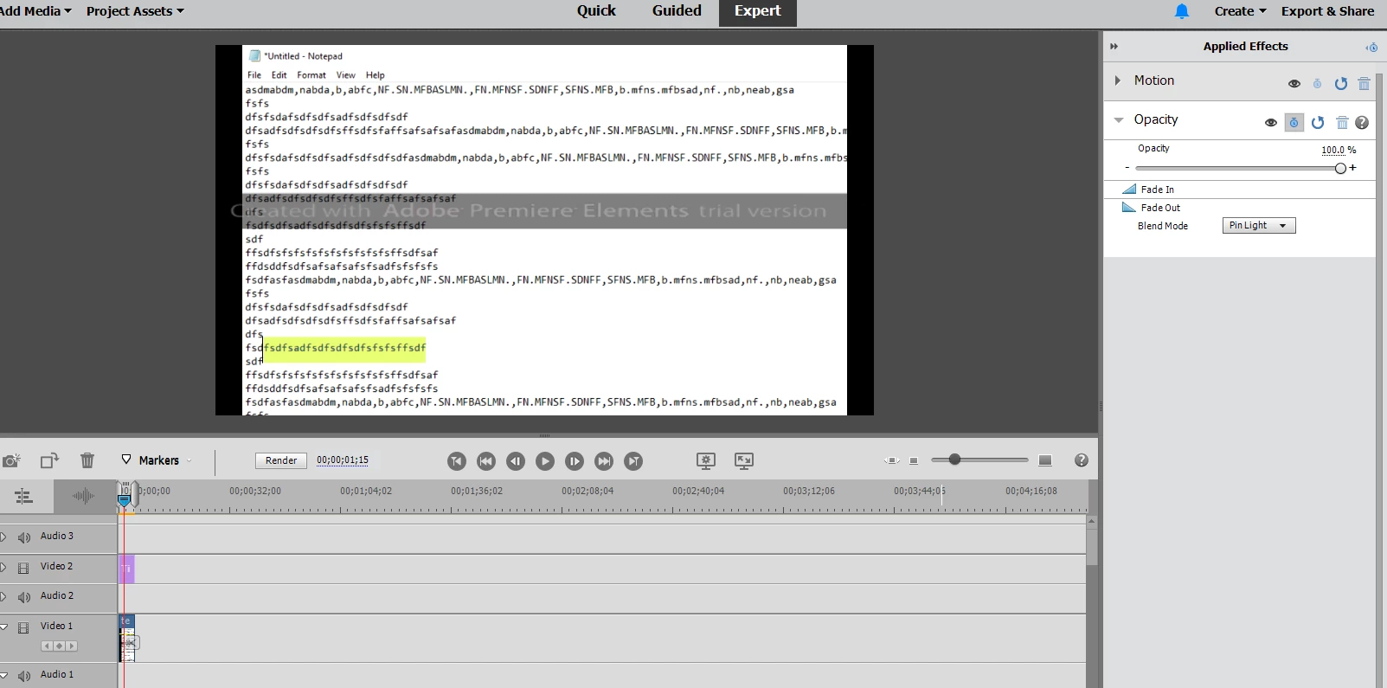Delete the Motion effect
Screen dimensions: 1387x688
[x=1364, y=84]
